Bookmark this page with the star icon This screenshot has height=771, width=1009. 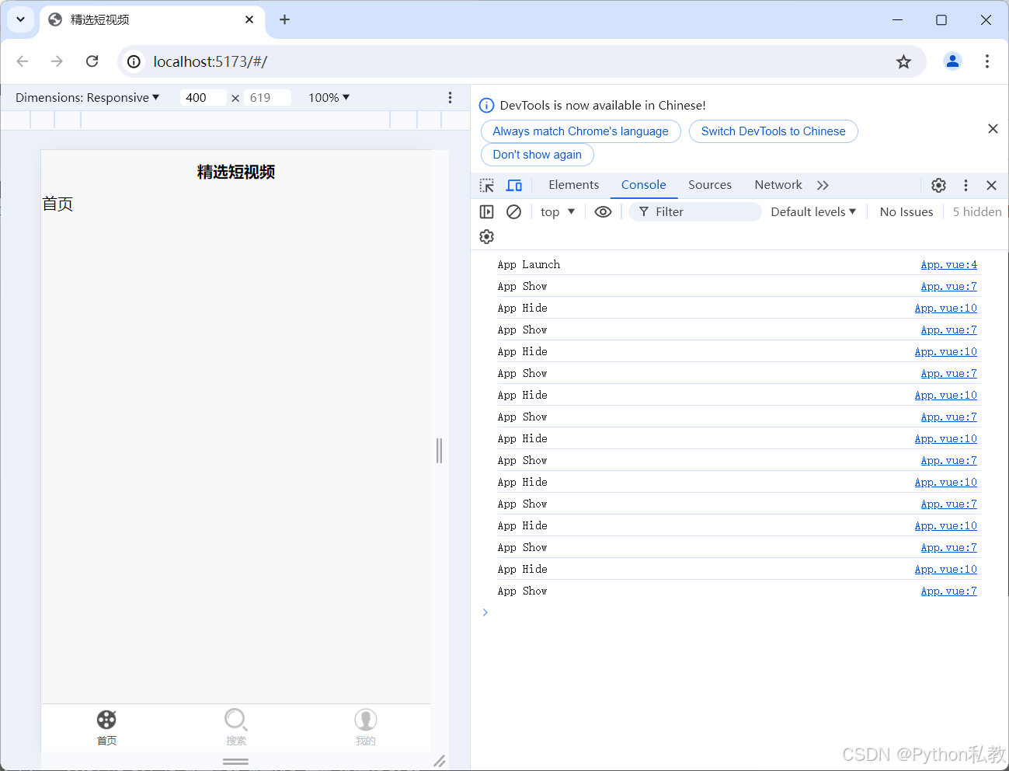coord(903,61)
